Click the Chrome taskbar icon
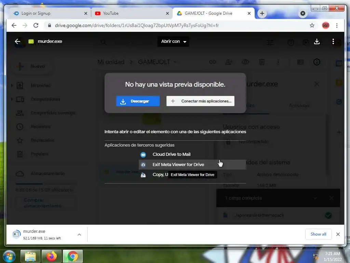Image resolution: width=350 pixels, height=263 pixels. point(73,256)
